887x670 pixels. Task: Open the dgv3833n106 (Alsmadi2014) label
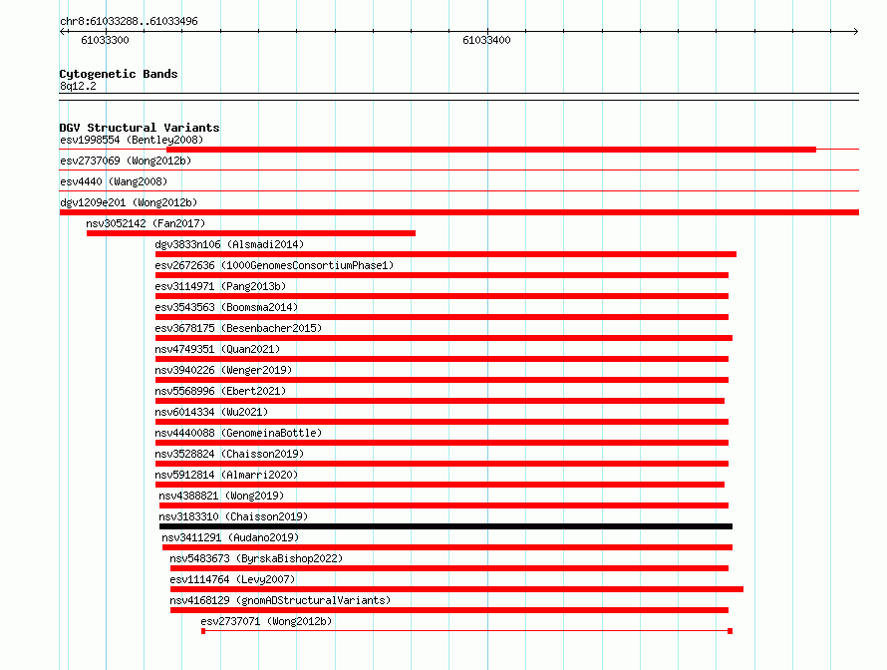click(229, 244)
